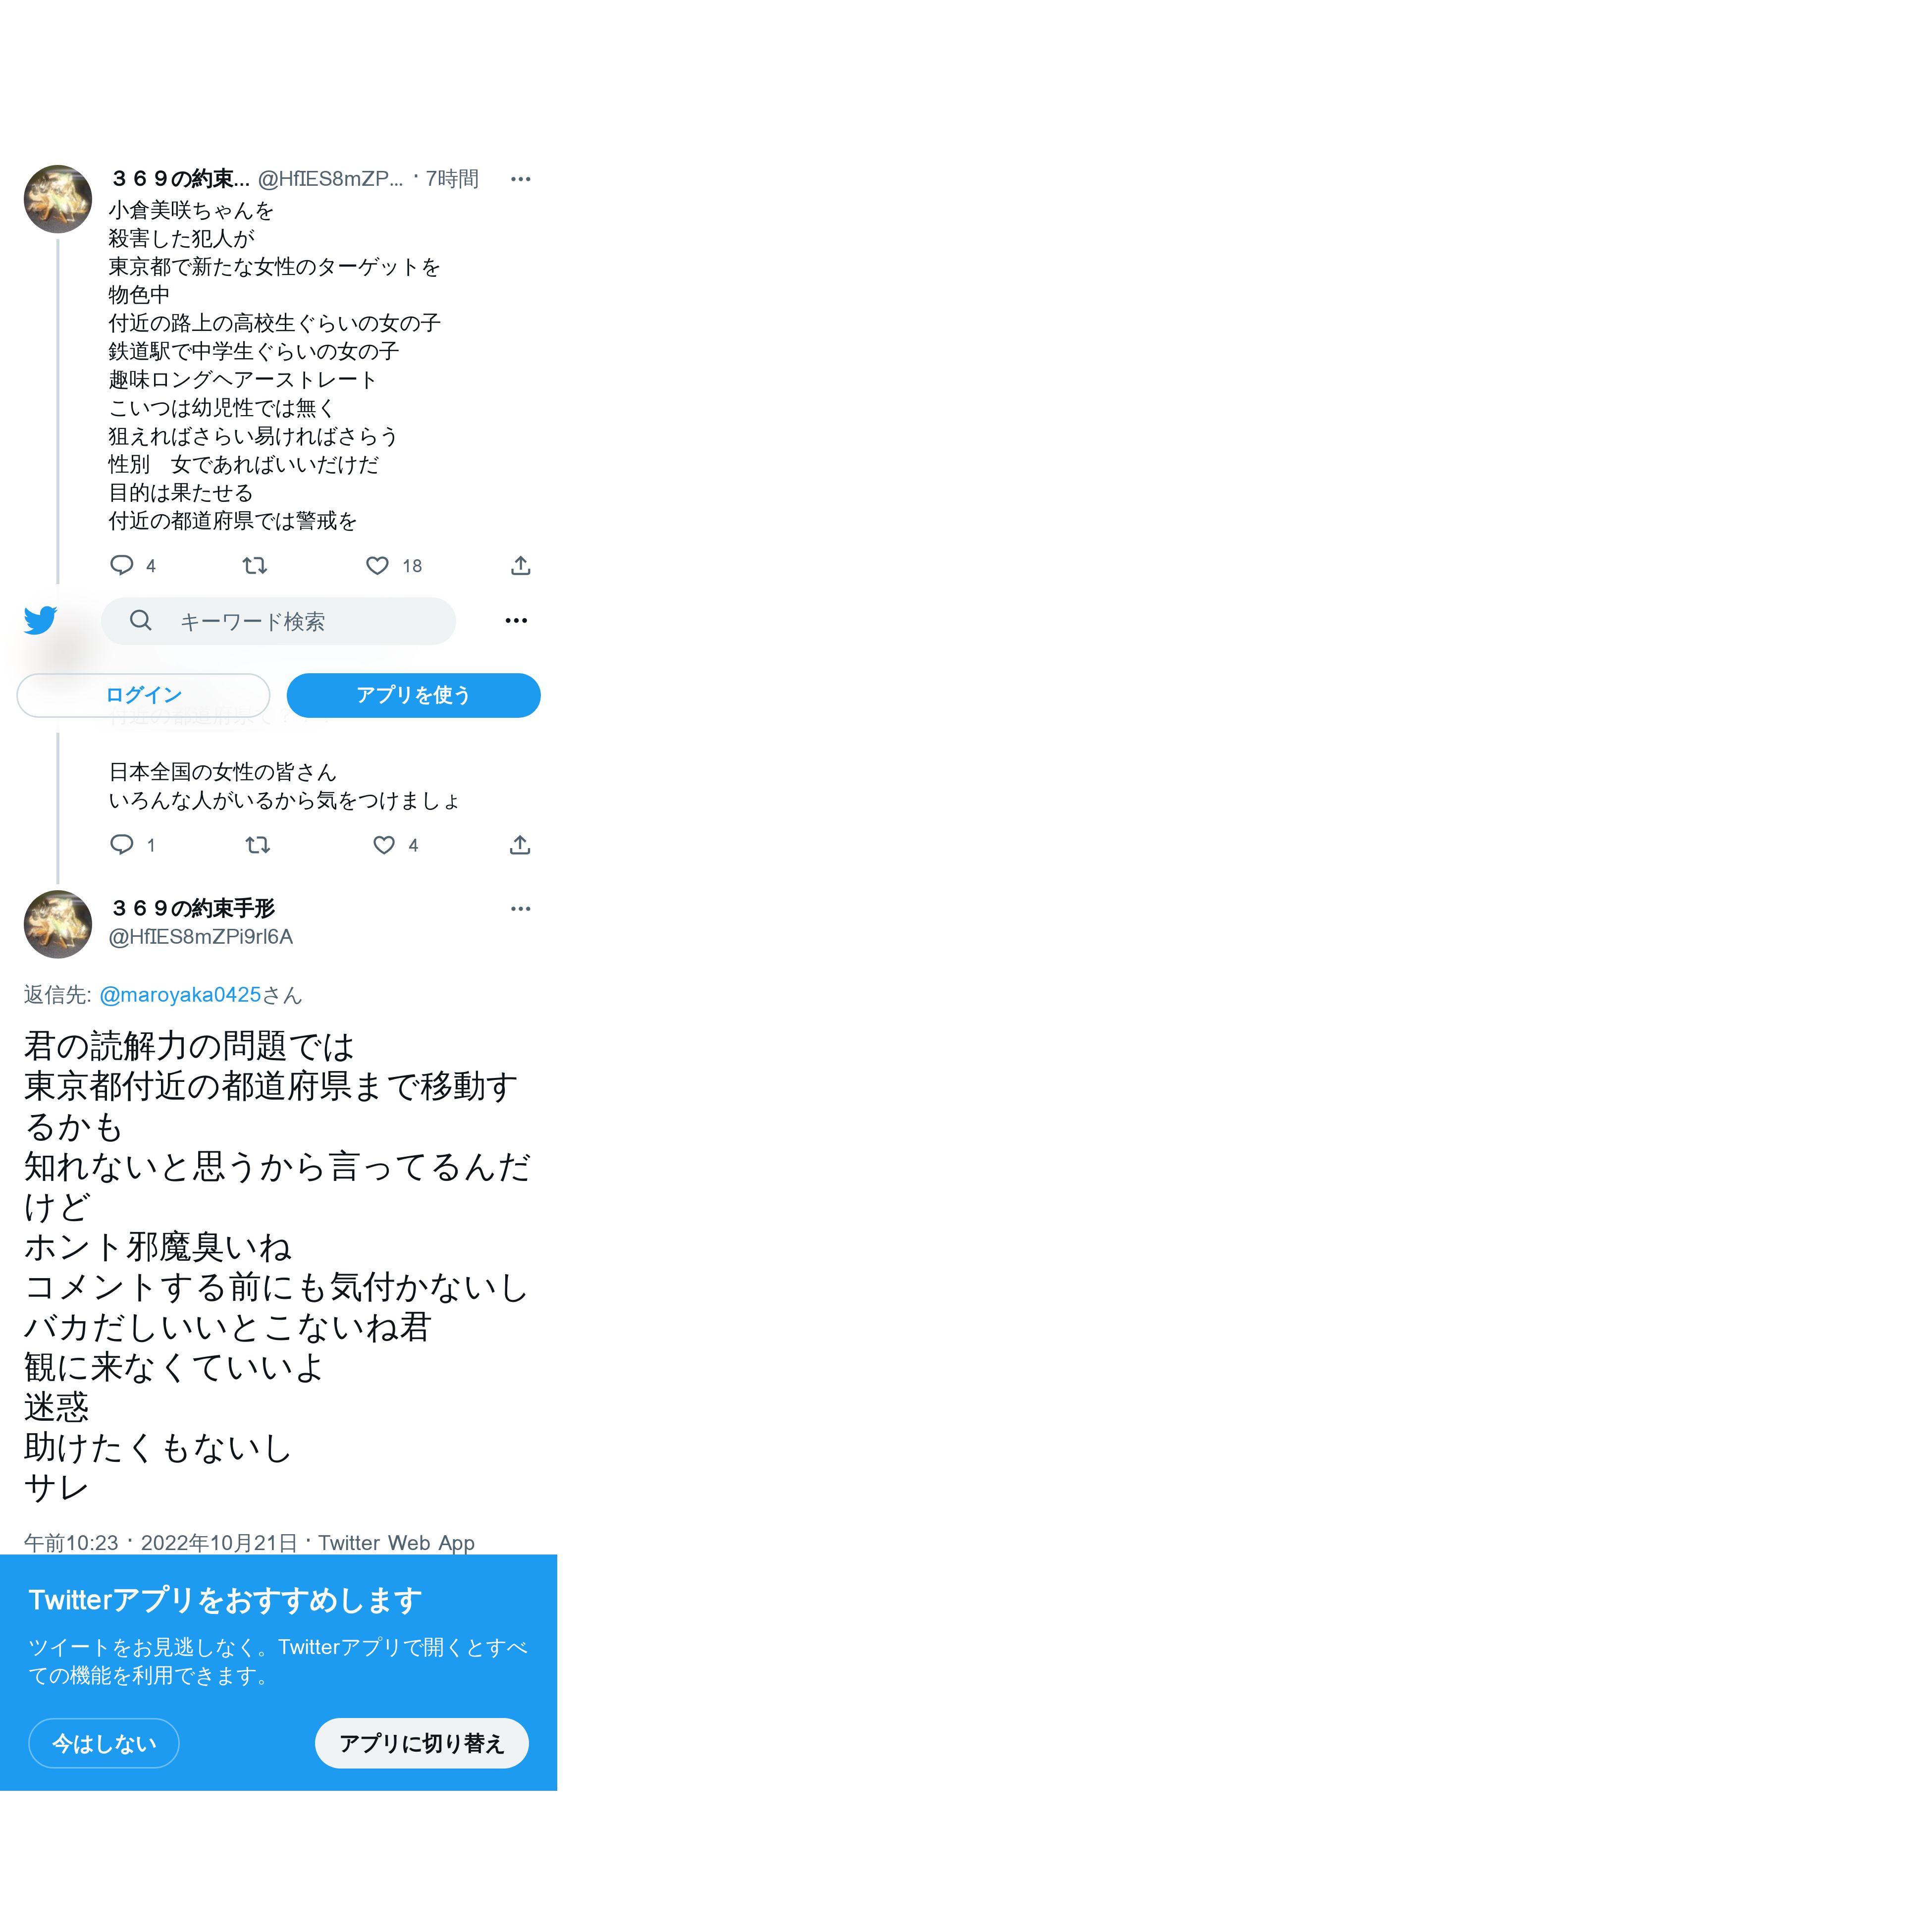Like the first tweet with 18 likes

pyautogui.click(x=377, y=566)
